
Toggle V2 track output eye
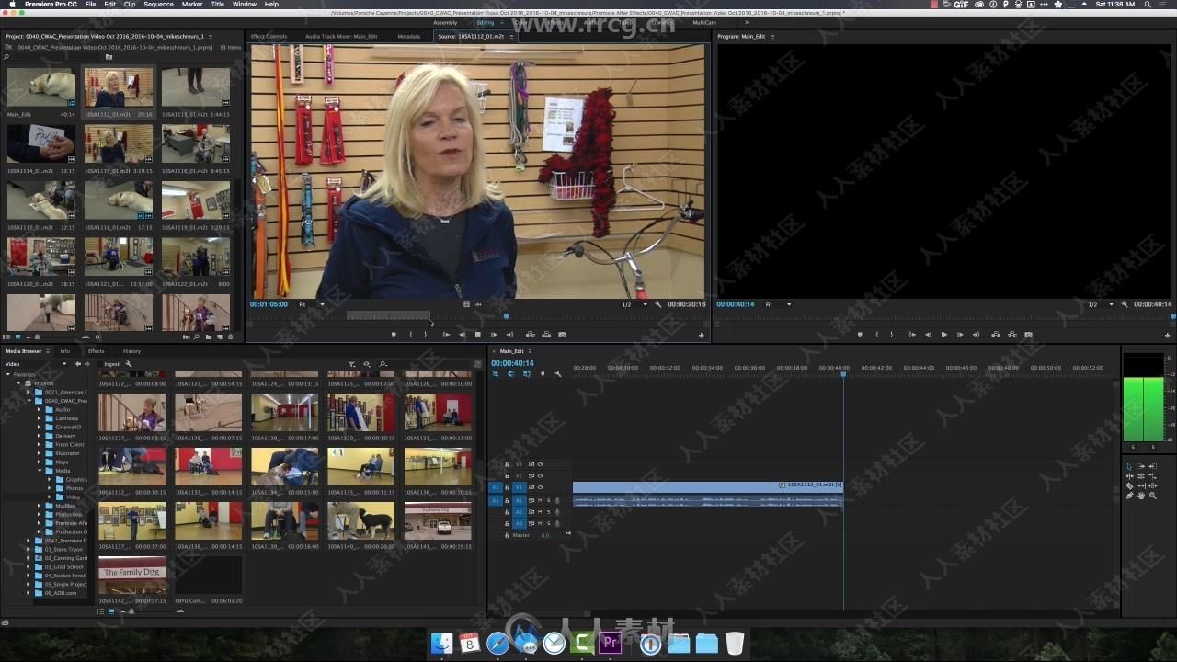click(541, 476)
